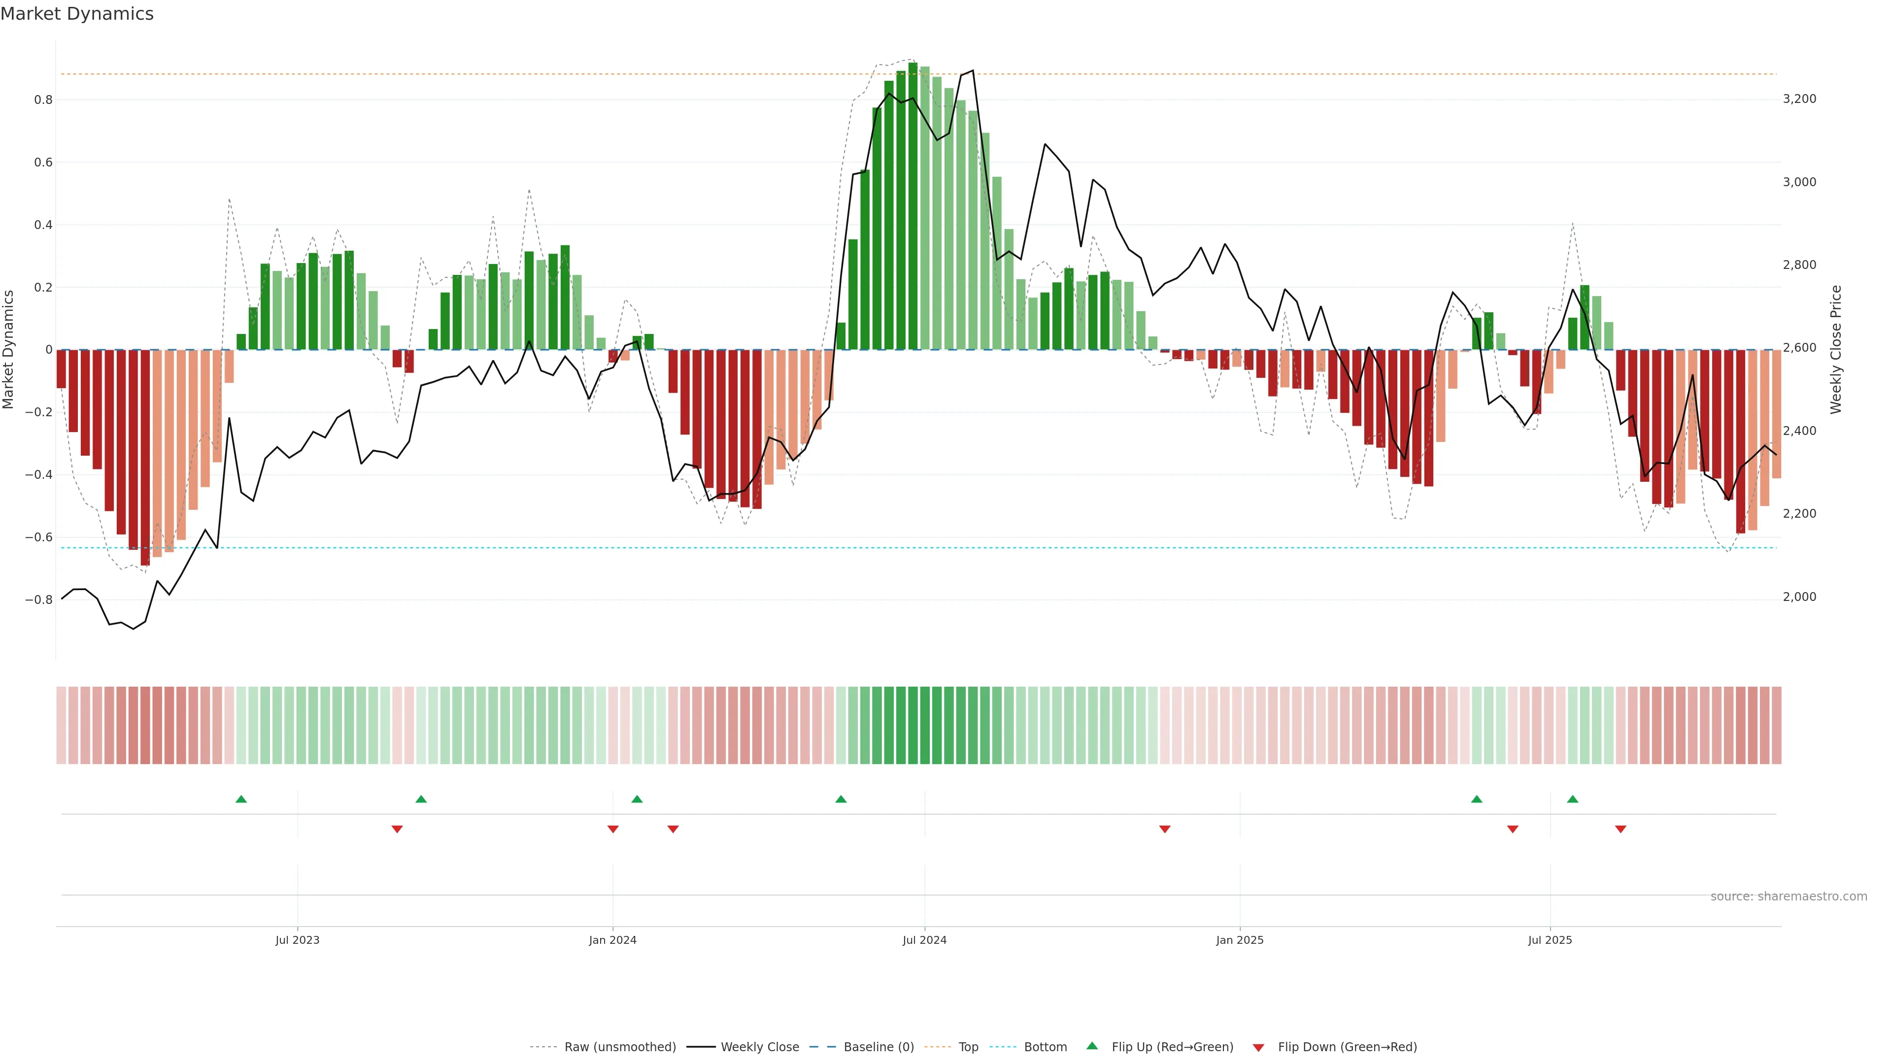
Task: Click the Top legend label
Action: point(968,1047)
